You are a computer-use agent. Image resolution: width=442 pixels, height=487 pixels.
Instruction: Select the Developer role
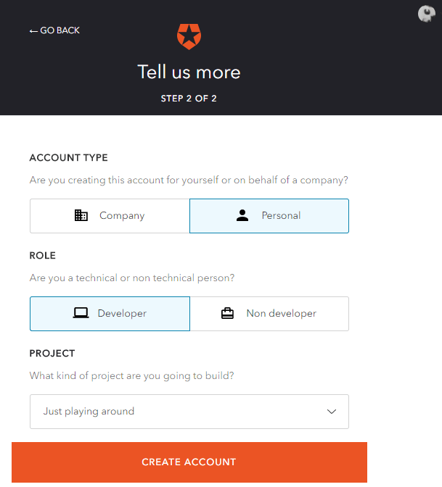pyautogui.click(x=110, y=314)
